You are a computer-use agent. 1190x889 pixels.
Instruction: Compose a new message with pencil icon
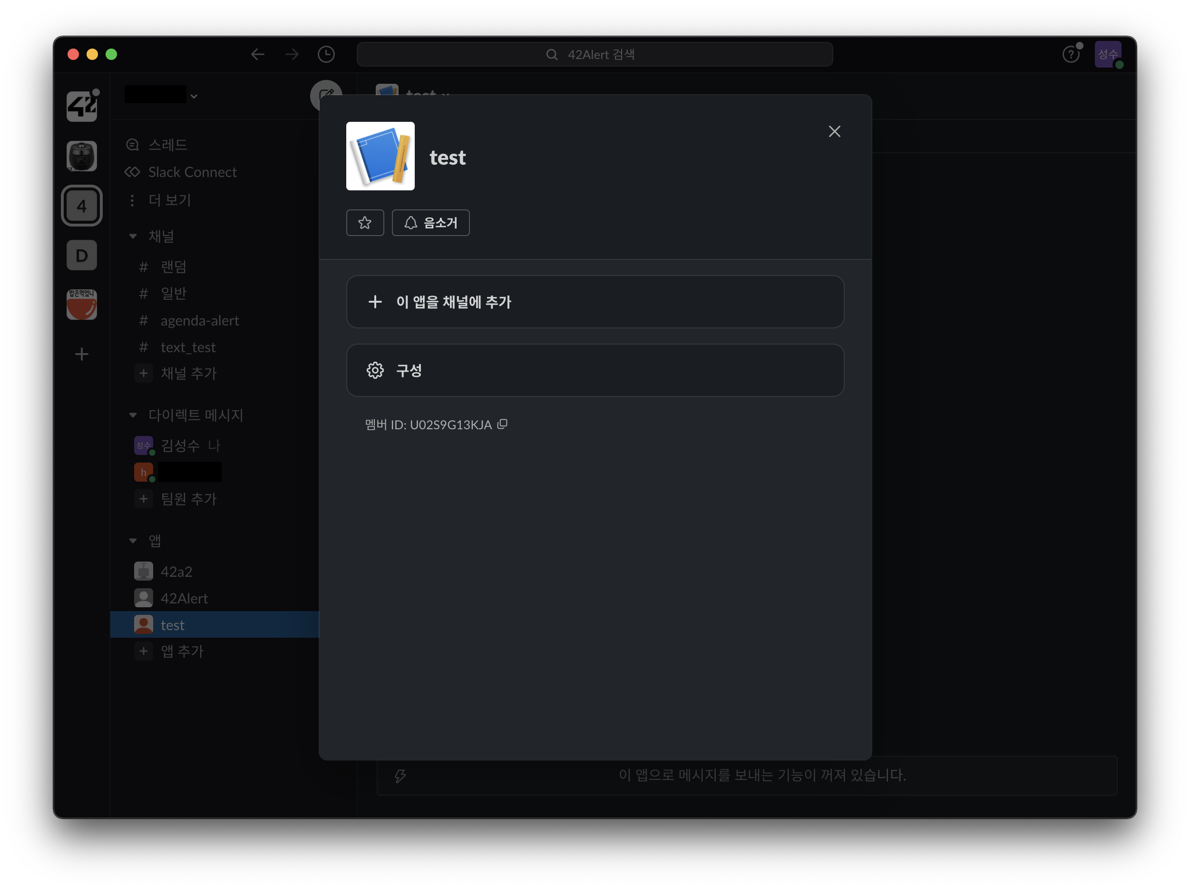point(326,96)
